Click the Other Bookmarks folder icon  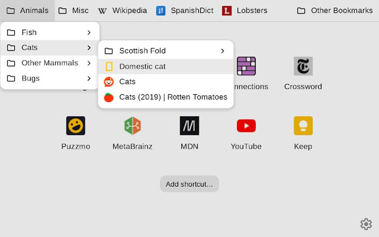coord(301,11)
